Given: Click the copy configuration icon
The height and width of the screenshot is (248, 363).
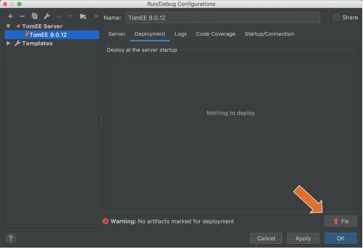Looking at the screenshot, I should 34,16.
